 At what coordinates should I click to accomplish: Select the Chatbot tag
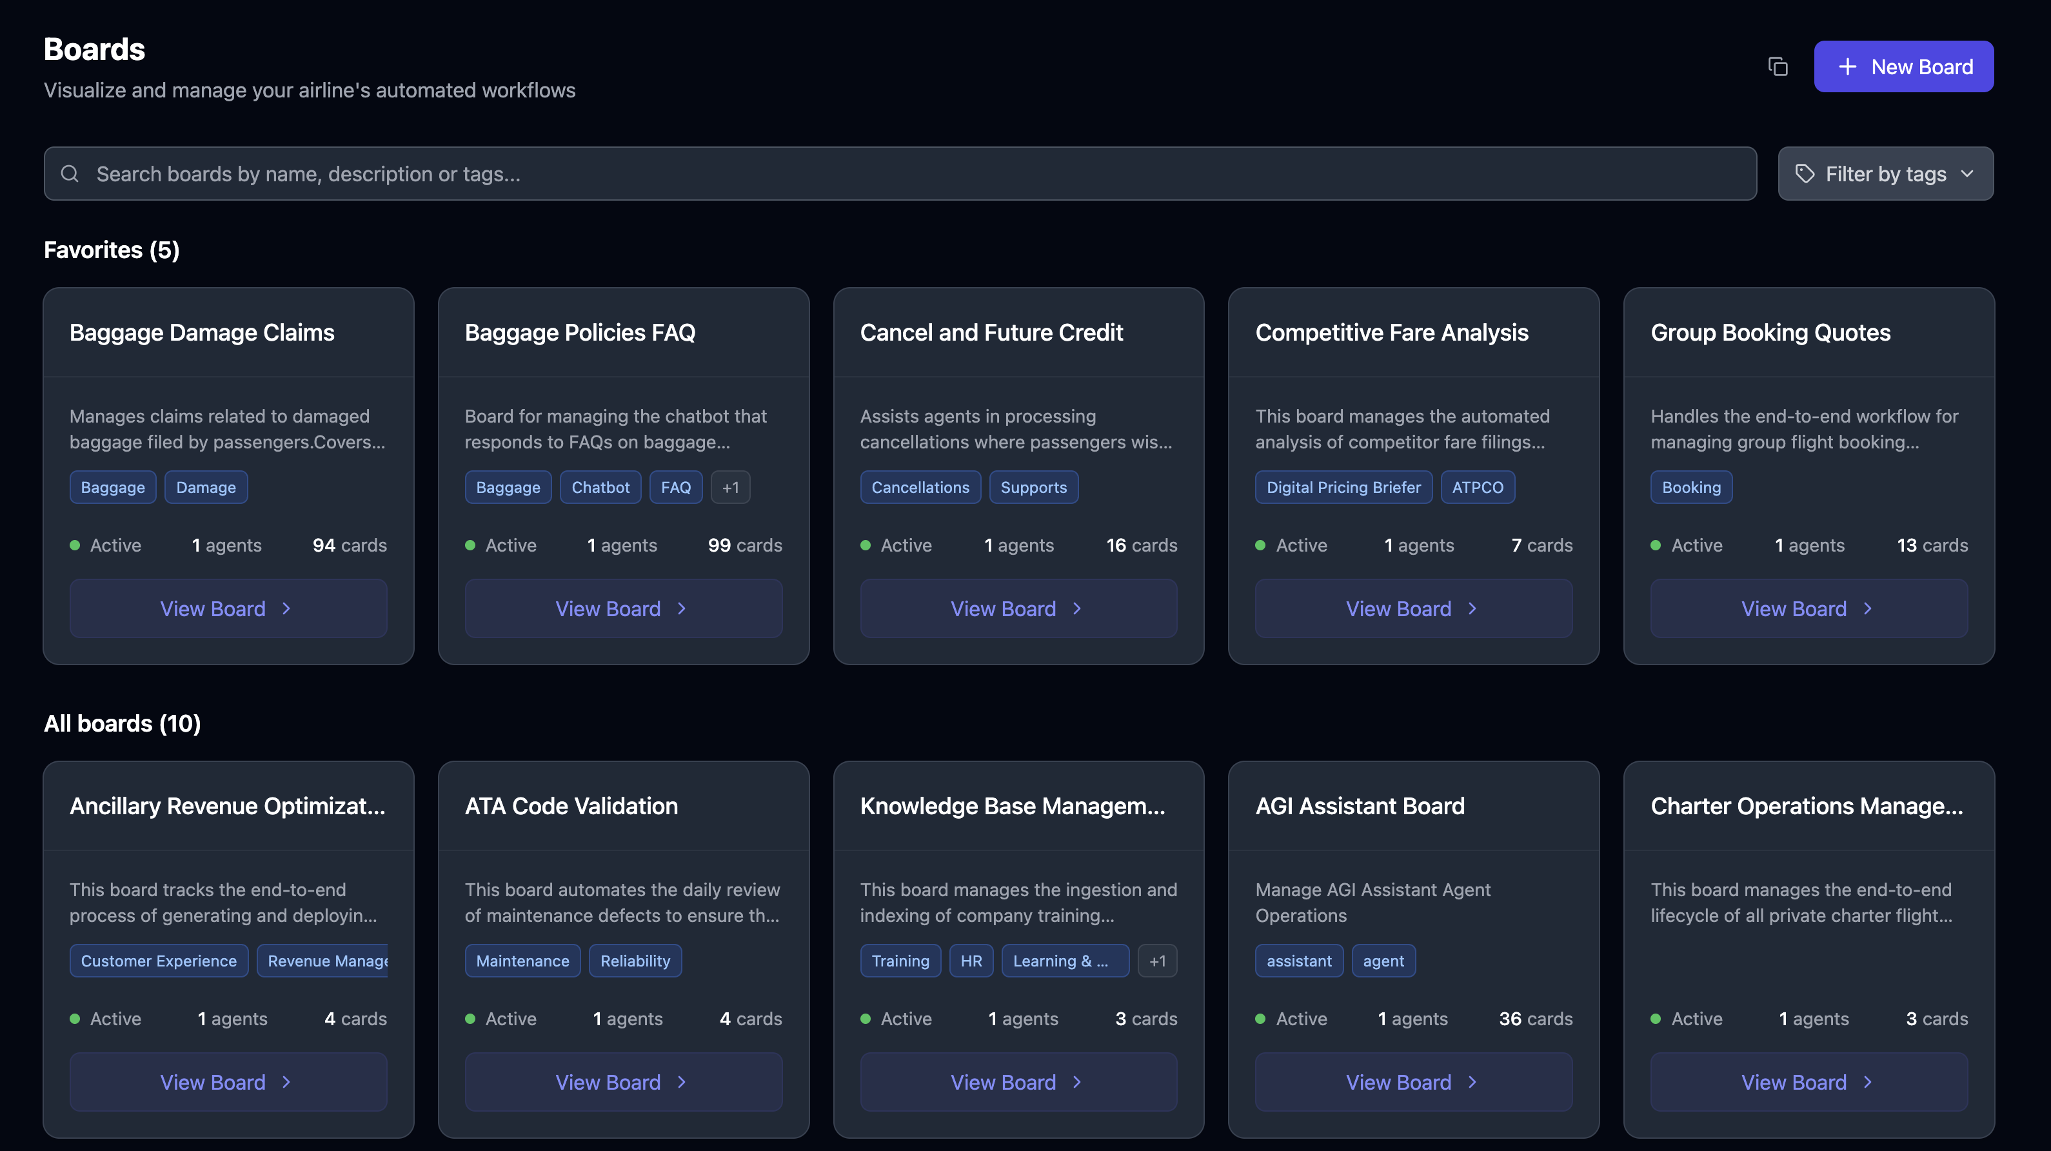600,488
